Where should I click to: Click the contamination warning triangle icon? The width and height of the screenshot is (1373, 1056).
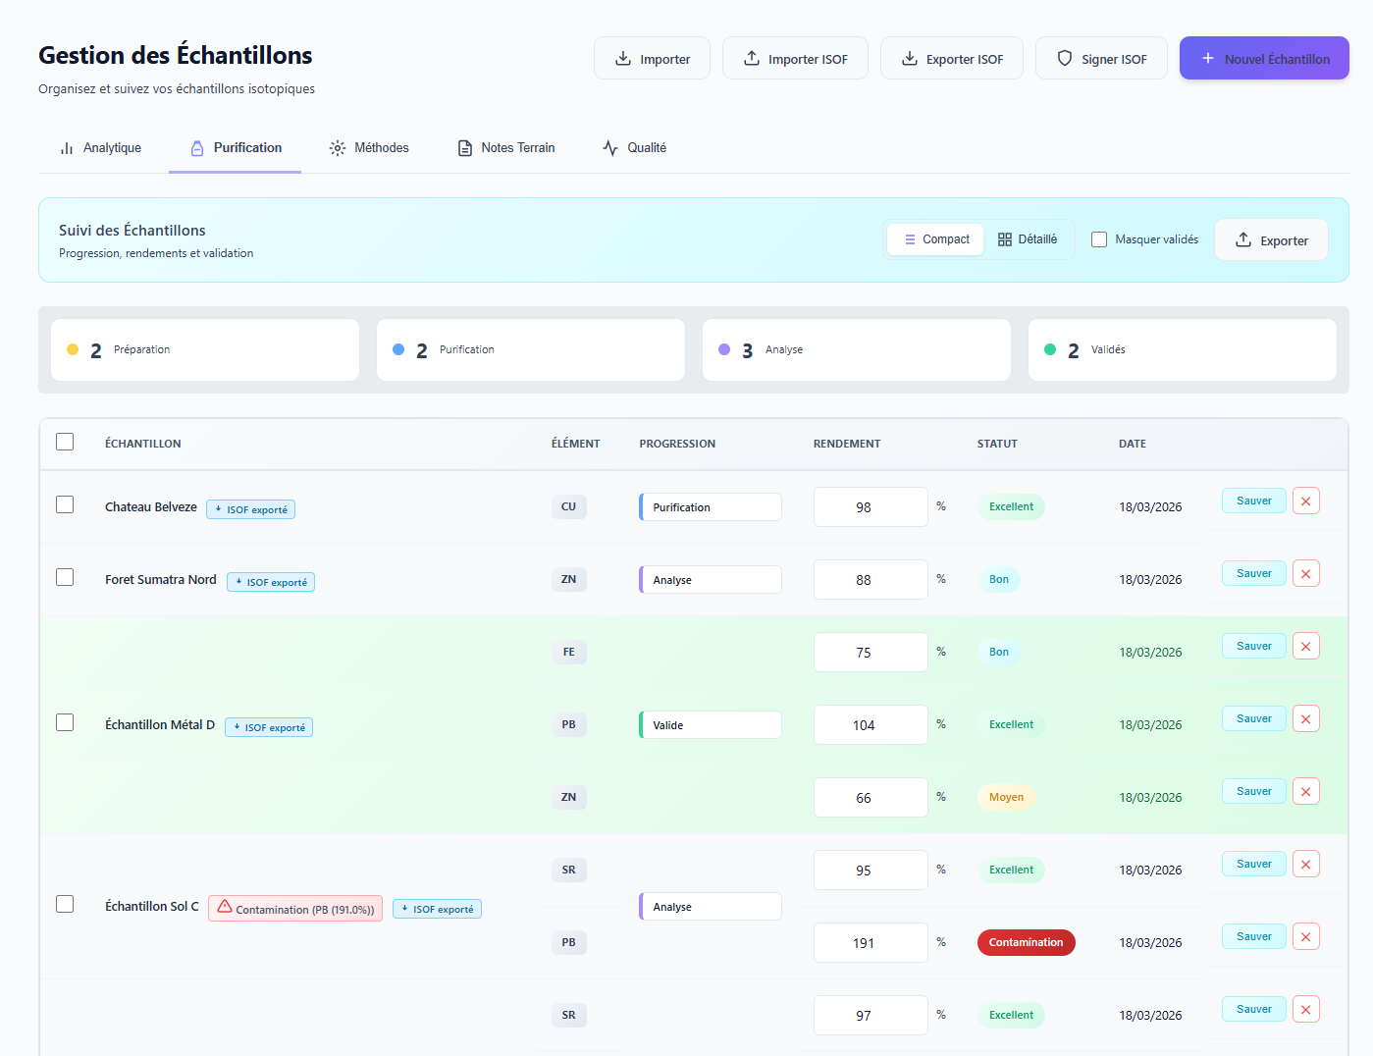tap(225, 907)
